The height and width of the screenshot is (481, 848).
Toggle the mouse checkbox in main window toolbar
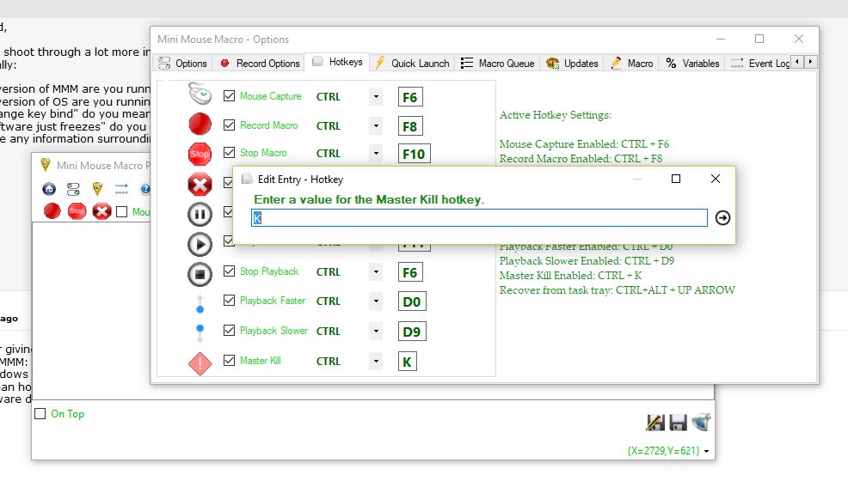coord(121,211)
